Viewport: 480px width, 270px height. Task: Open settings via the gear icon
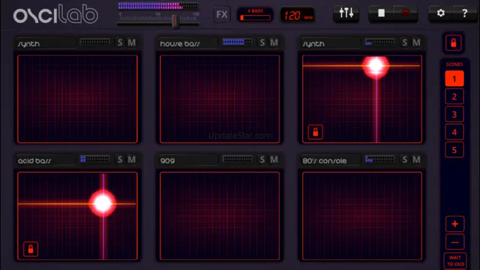pyautogui.click(x=441, y=14)
